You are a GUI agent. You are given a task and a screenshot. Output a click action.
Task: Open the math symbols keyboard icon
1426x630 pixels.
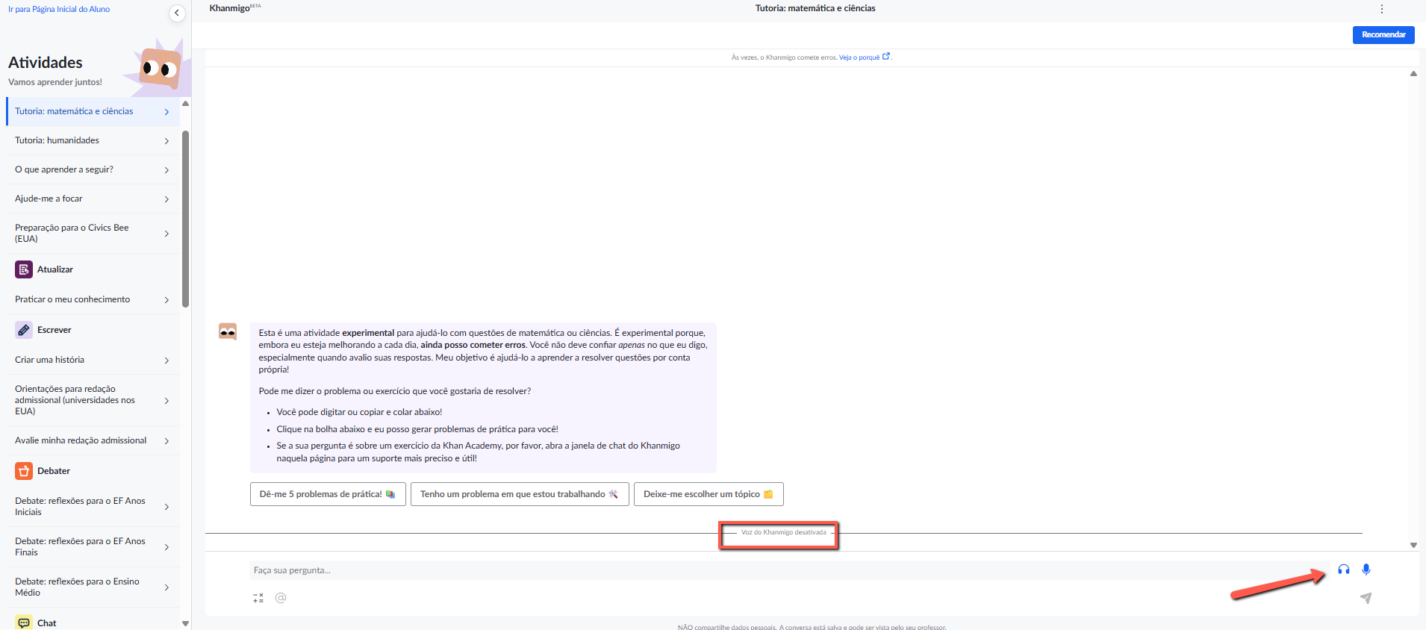[x=258, y=598]
